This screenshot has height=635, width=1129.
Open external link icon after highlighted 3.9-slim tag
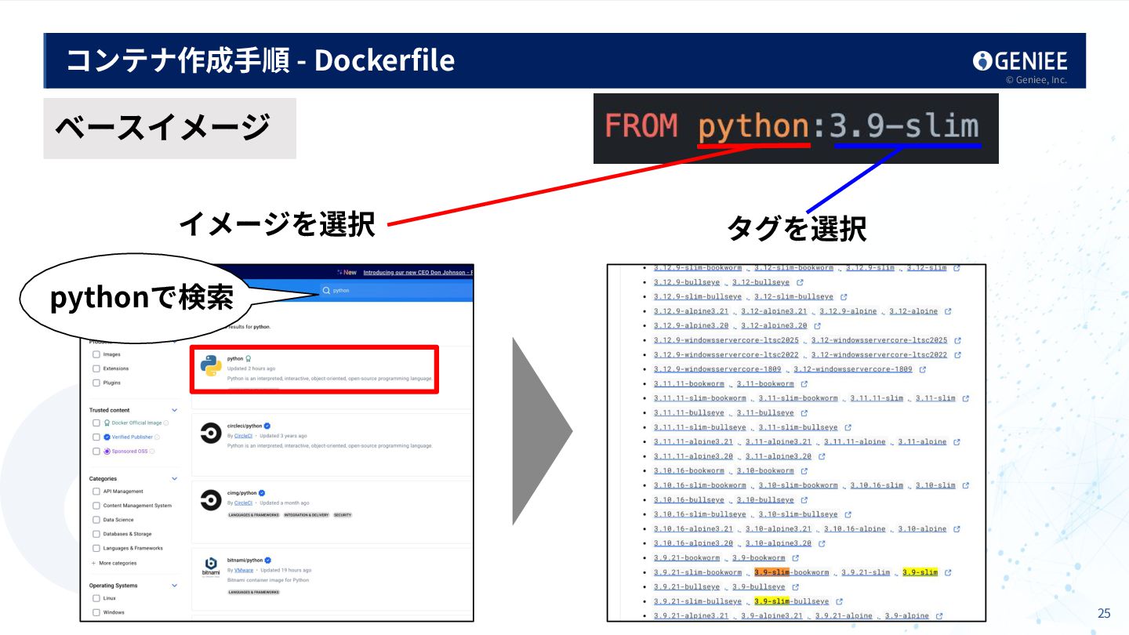pyautogui.click(x=948, y=572)
